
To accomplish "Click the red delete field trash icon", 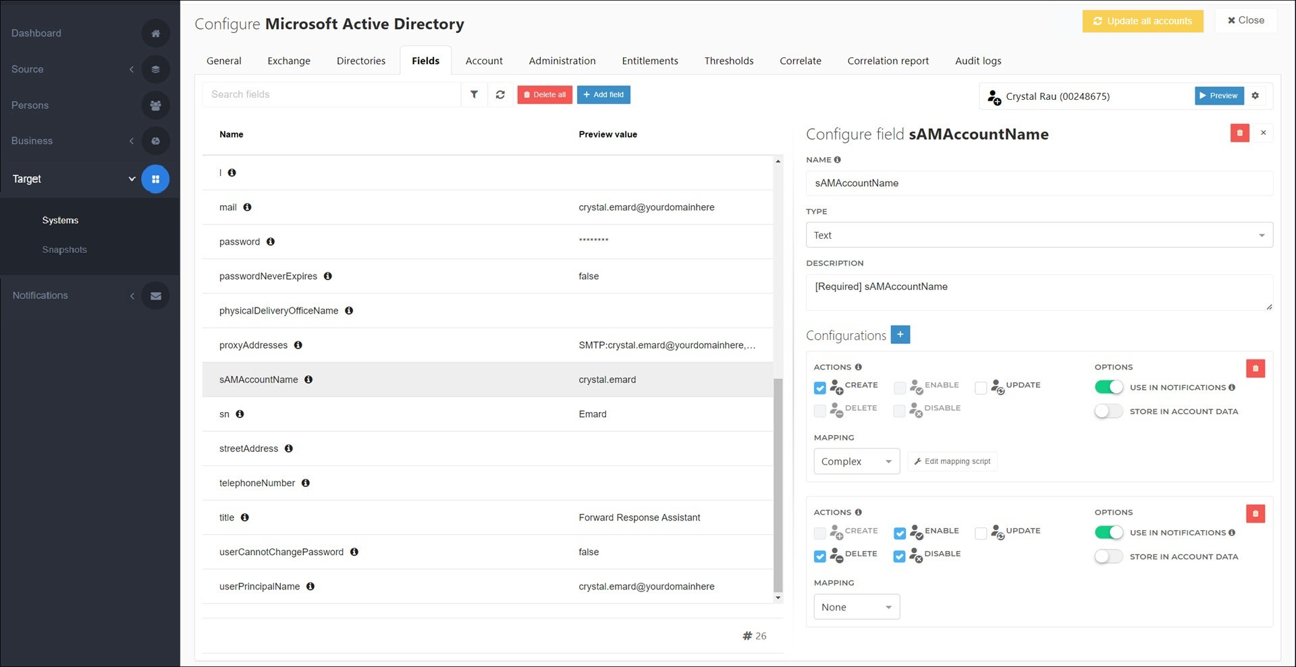I will (x=1239, y=133).
